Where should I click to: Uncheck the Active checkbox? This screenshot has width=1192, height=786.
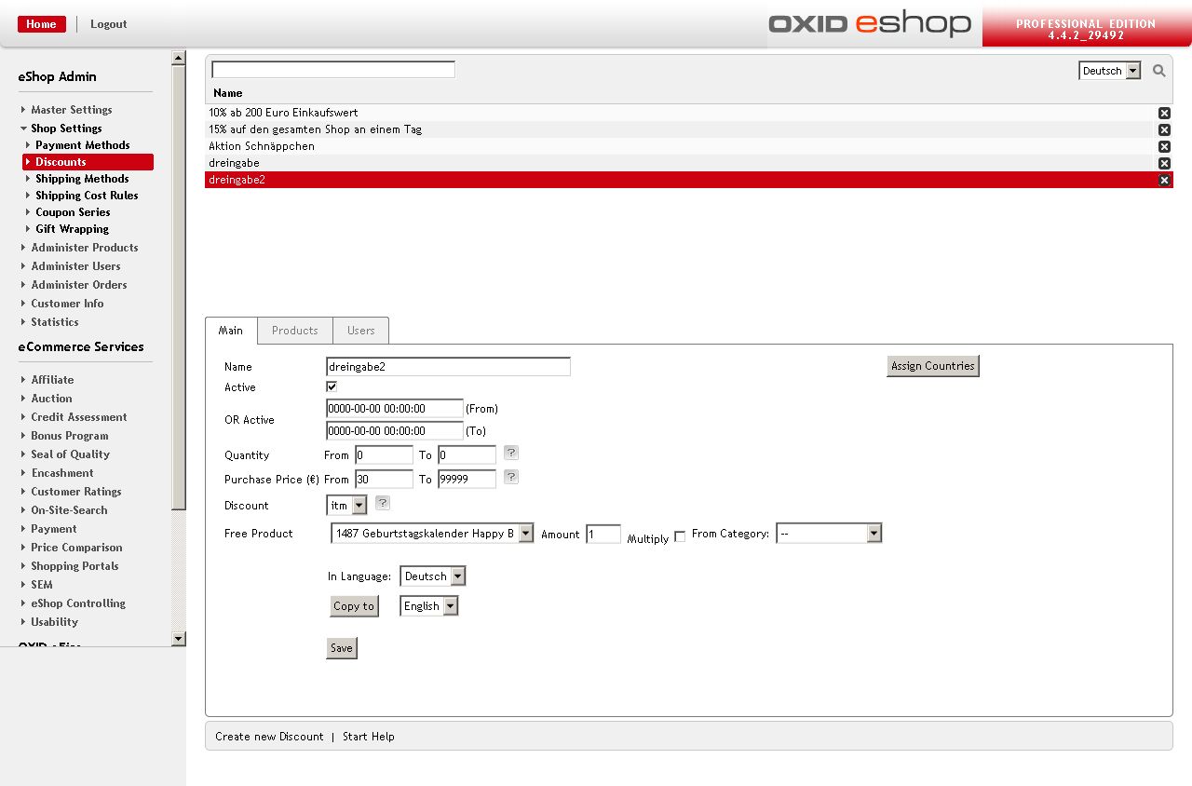point(332,386)
